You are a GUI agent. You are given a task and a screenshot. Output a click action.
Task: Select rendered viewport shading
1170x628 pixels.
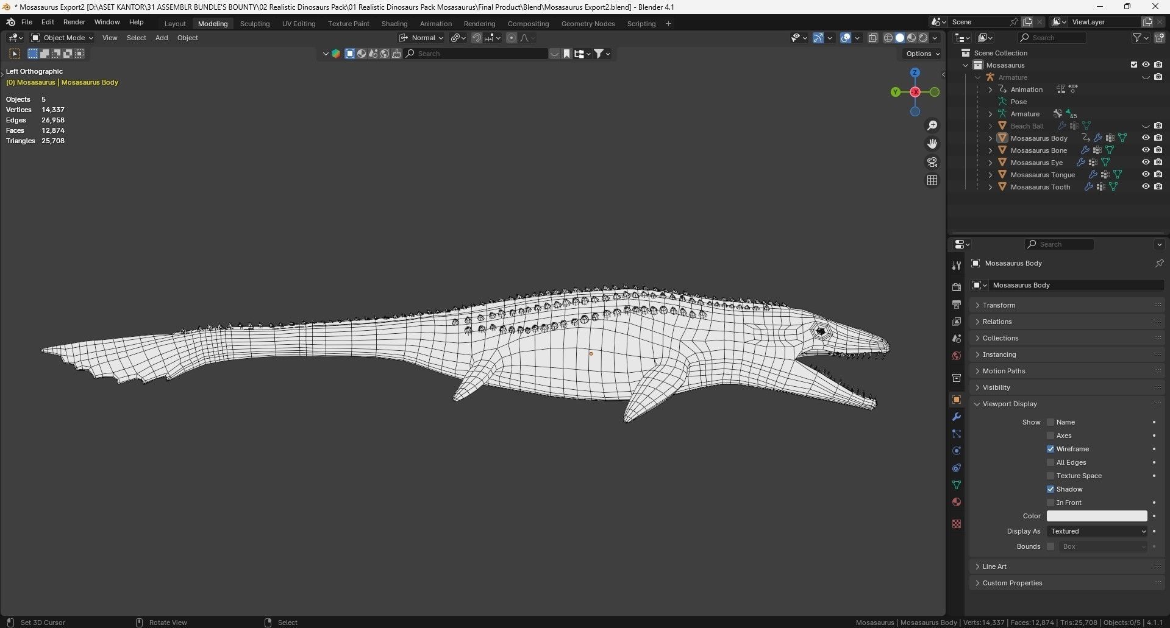tap(923, 38)
